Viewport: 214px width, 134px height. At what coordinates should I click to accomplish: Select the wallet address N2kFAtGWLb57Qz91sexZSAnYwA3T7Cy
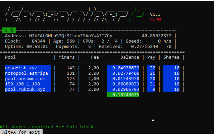point(70,36)
